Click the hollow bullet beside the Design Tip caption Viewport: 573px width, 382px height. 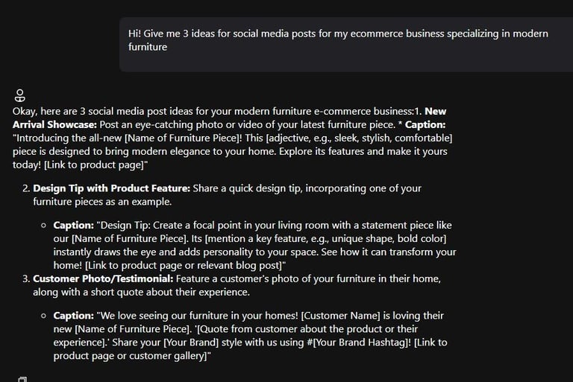pyautogui.click(x=43, y=226)
